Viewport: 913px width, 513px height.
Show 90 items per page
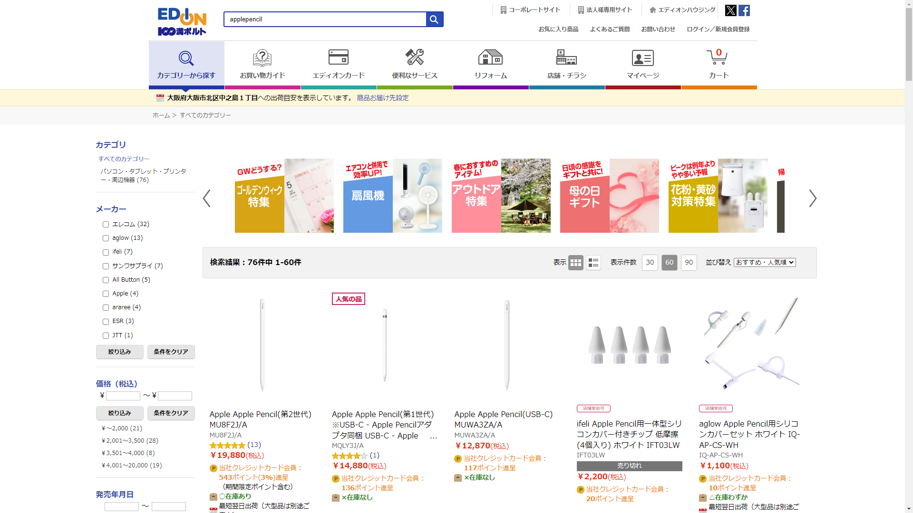pyautogui.click(x=689, y=263)
